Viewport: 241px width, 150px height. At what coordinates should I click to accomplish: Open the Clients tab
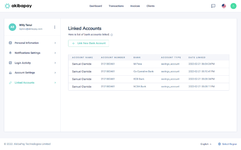tap(150, 6)
